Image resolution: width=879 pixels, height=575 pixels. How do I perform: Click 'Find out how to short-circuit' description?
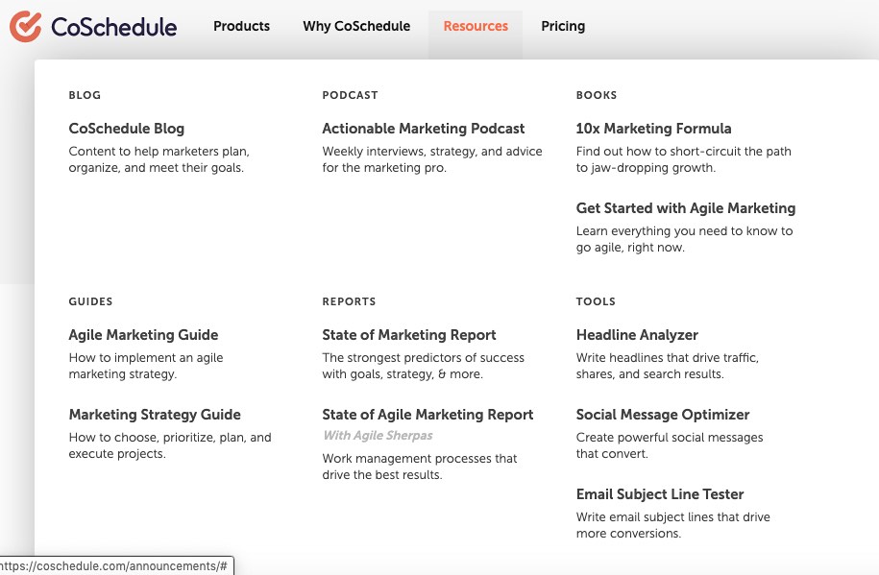pos(683,159)
